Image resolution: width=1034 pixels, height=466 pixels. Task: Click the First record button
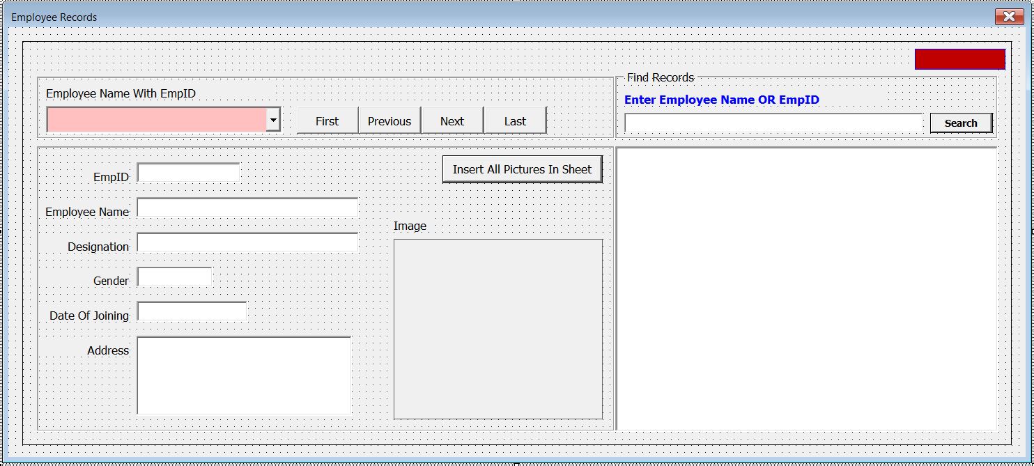pos(327,121)
